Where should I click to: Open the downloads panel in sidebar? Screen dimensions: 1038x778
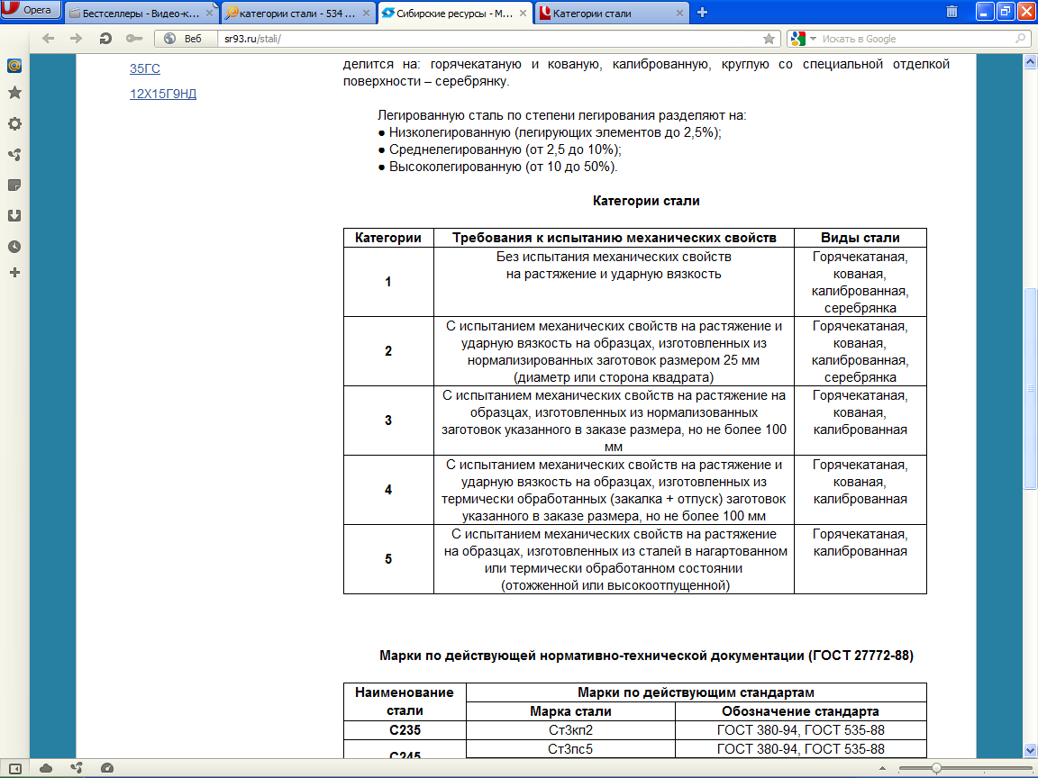pyautogui.click(x=14, y=216)
